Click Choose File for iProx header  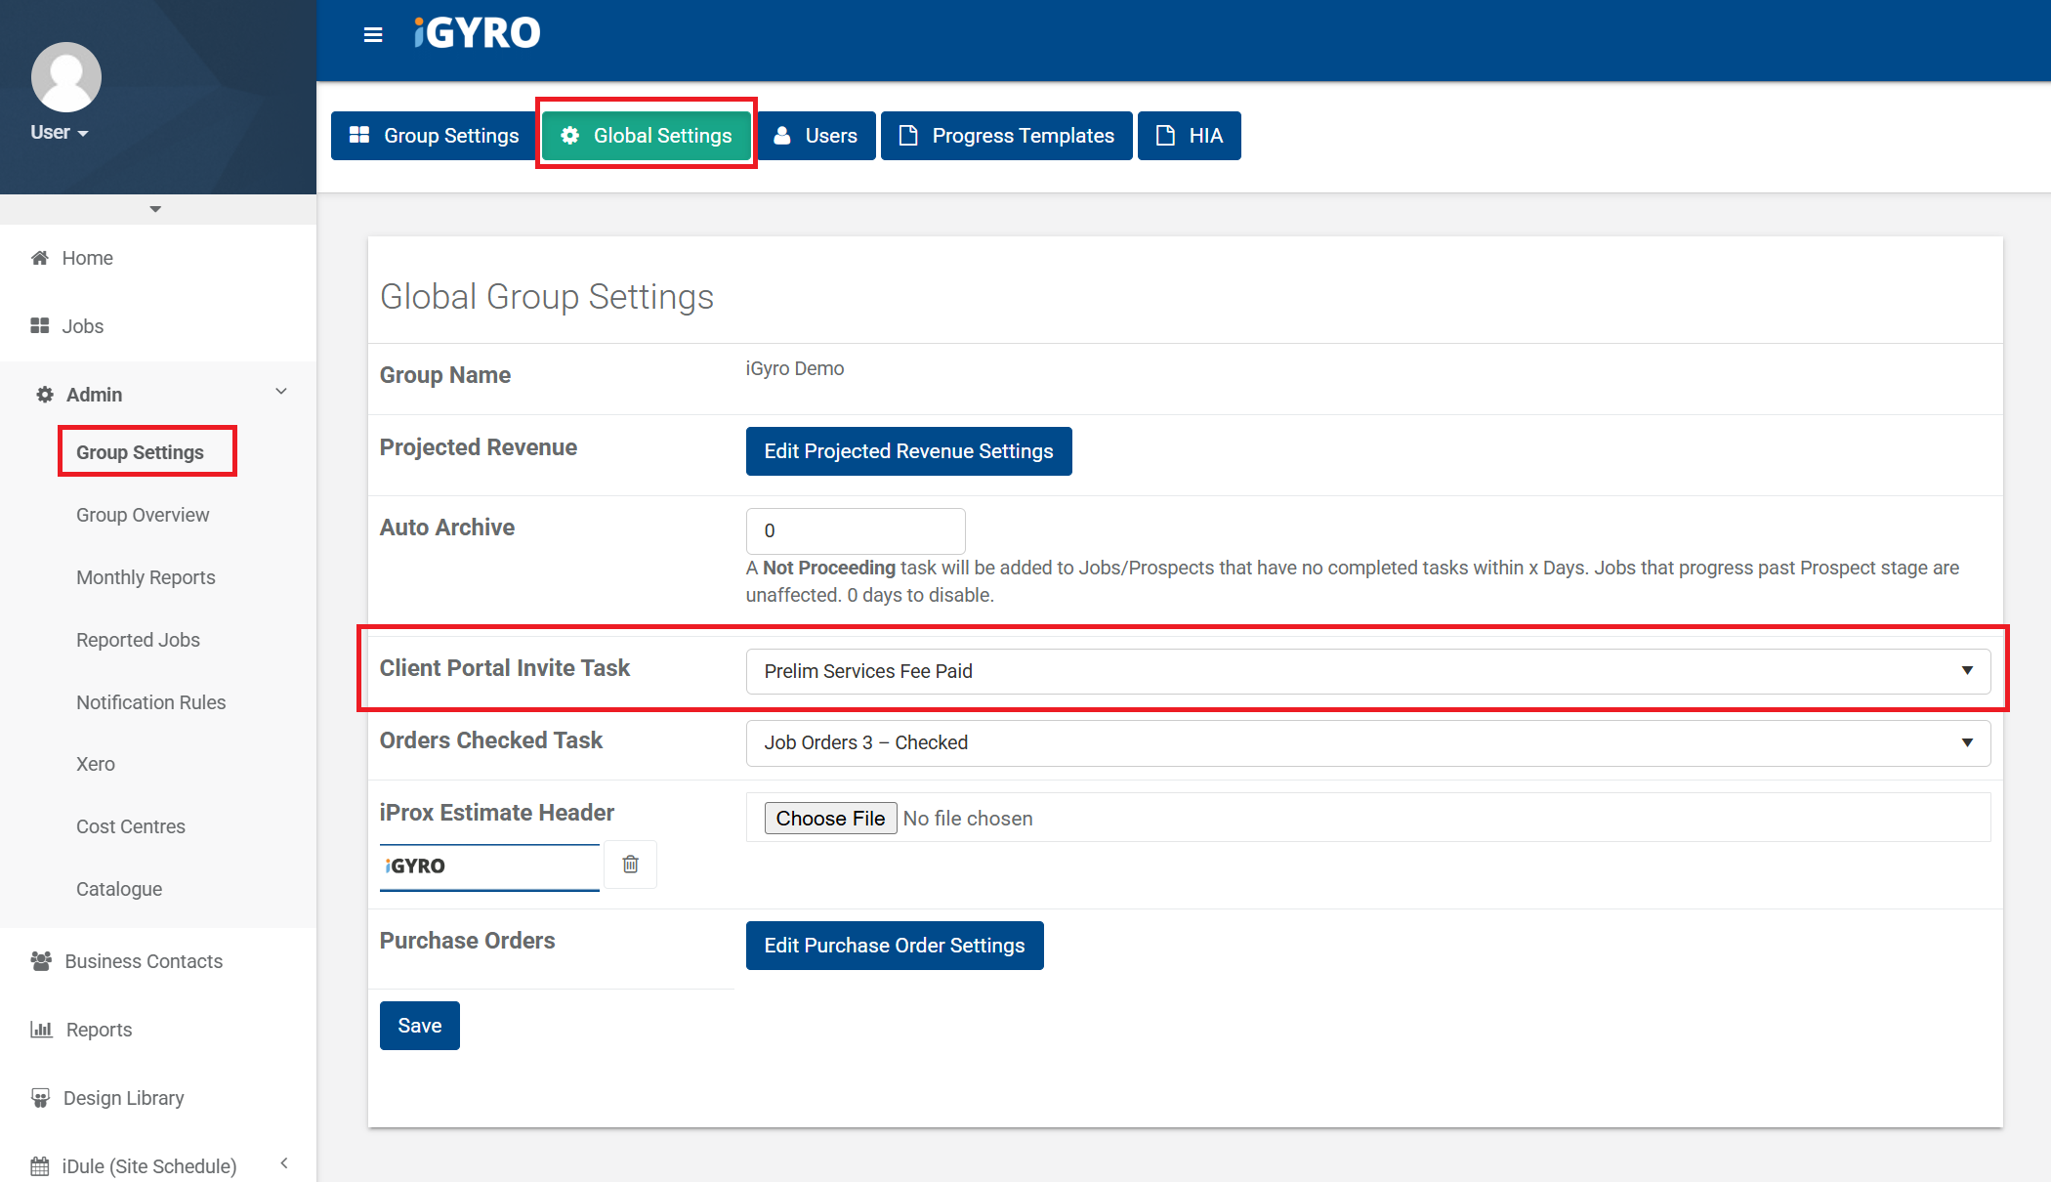[830, 819]
